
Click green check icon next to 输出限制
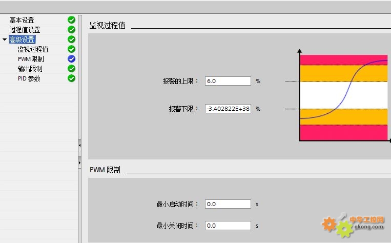[72, 69]
